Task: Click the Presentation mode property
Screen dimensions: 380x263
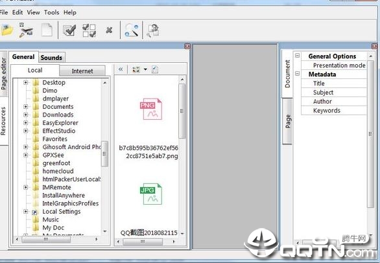Action: pos(334,65)
